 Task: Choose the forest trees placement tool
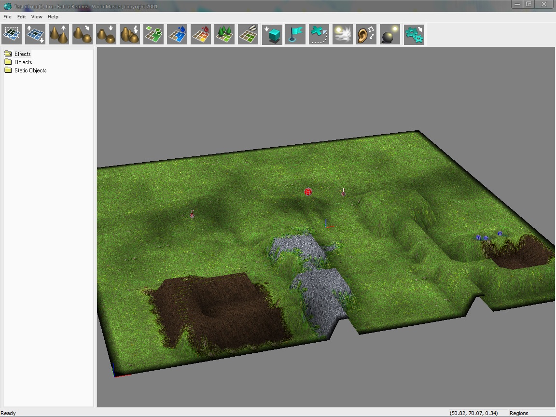click(224, 34)
